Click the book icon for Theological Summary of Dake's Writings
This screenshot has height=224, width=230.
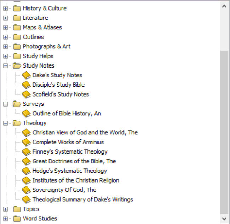coord(27,200)
